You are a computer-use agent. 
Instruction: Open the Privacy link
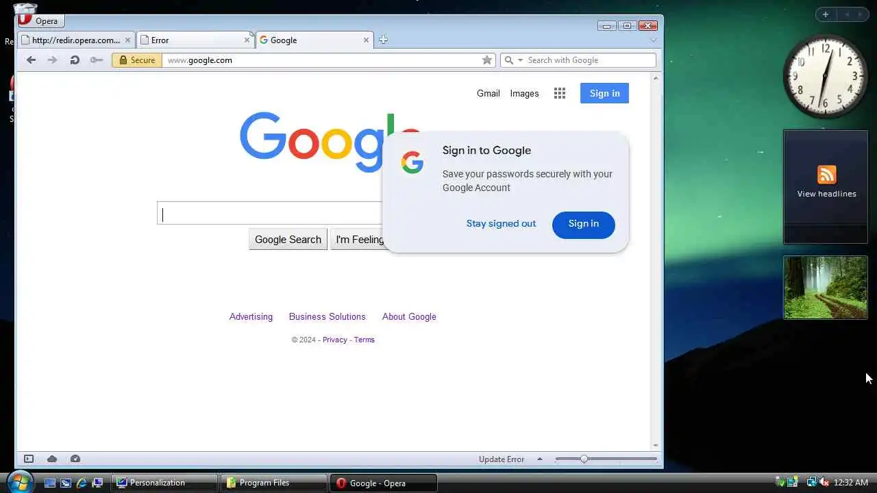point(335,340)
